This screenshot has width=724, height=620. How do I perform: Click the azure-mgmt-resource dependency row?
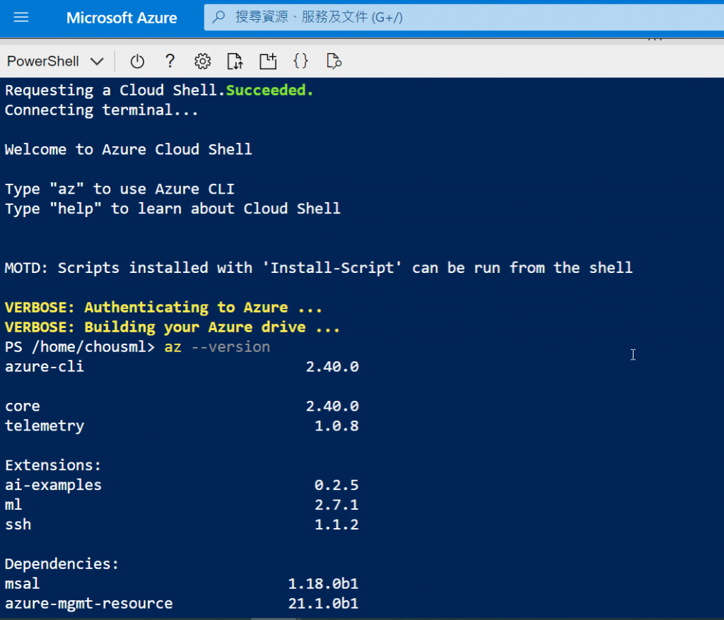point(182,603)
